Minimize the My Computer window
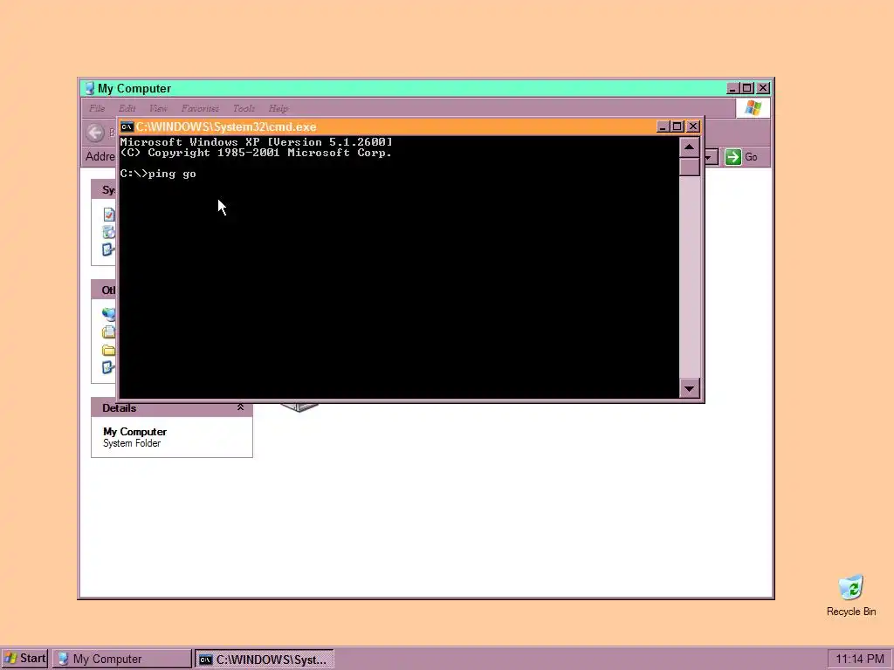Image resolution: width=894 pixels, height=670 pixels. pos(732,88)
